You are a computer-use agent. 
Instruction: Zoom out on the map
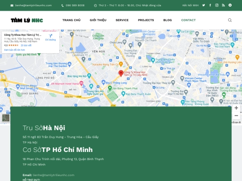[x=236, y=116]
